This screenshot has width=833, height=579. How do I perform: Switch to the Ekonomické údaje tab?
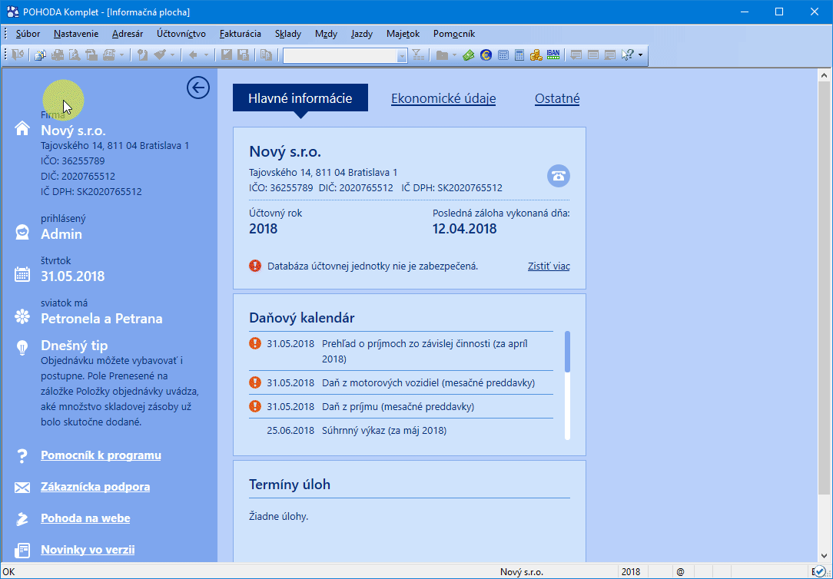pos(443,98)
